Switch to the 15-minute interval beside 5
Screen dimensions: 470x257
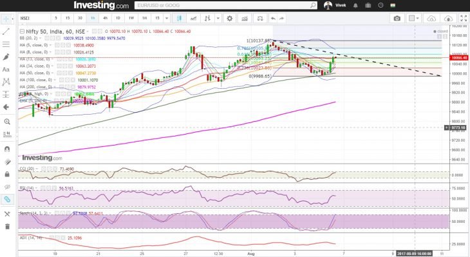(x=68, y=18)
